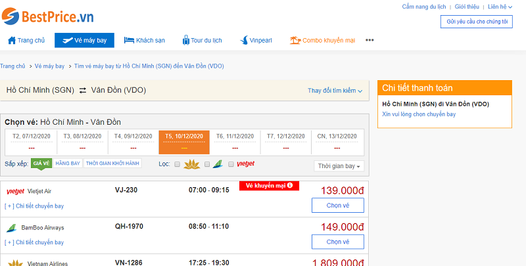The width and height of the screenshot is (526, 266).
Task: Click the Vinpearl bird icon
Action: click(x=244, y=41)
